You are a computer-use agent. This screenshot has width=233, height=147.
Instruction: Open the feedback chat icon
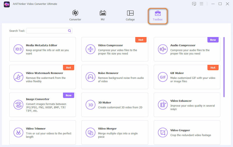pos(194,4)
